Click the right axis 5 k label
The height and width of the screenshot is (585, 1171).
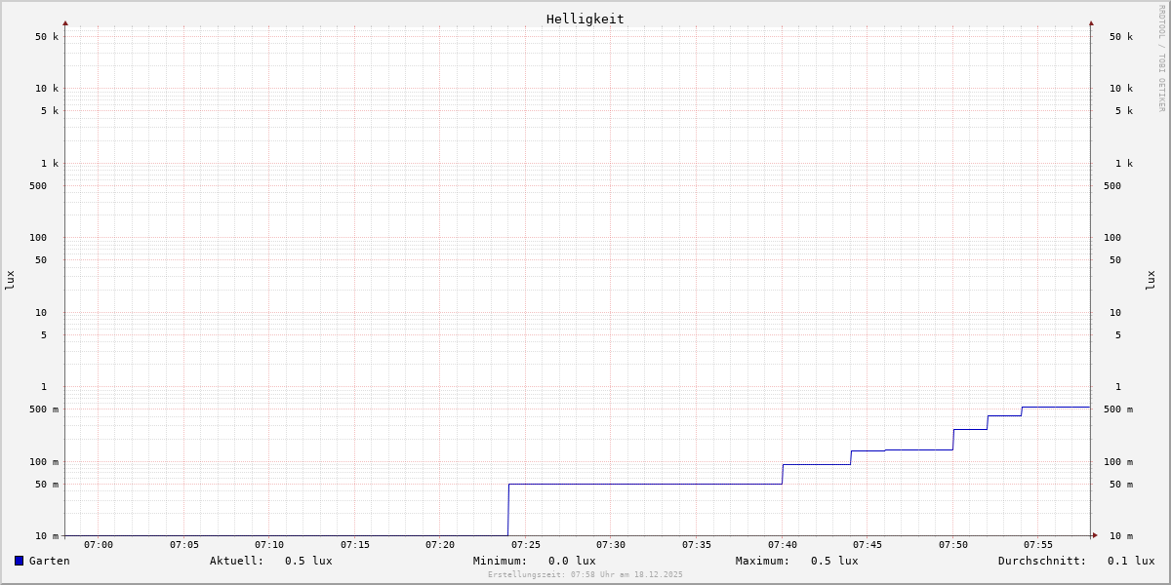pyautogui.click(x=1124, y=111)
